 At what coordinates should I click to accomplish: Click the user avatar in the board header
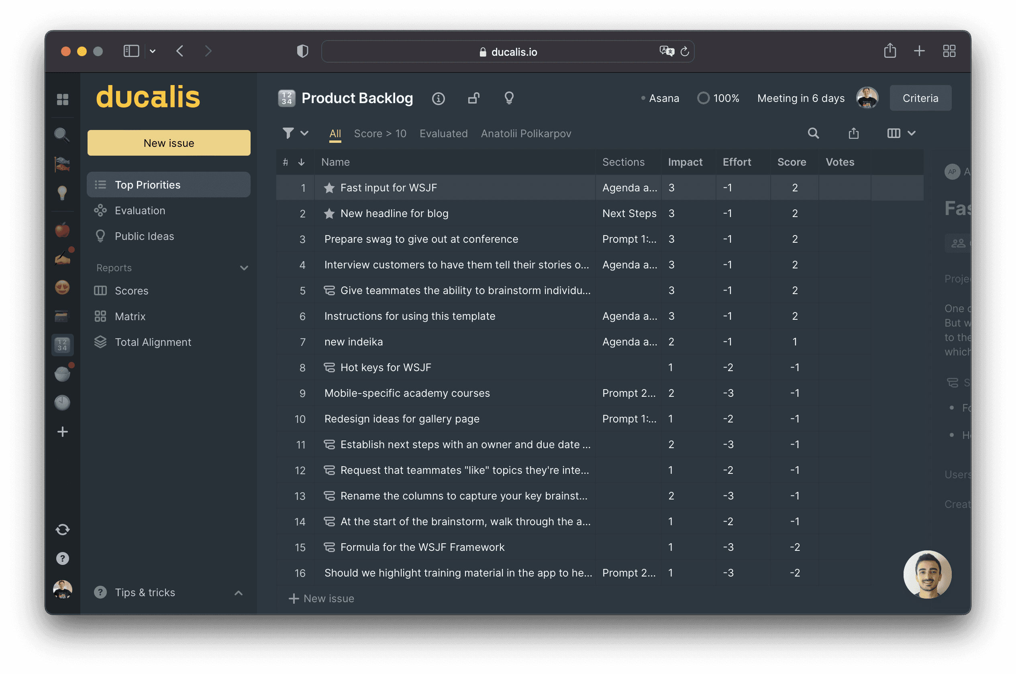pos(867,98)
